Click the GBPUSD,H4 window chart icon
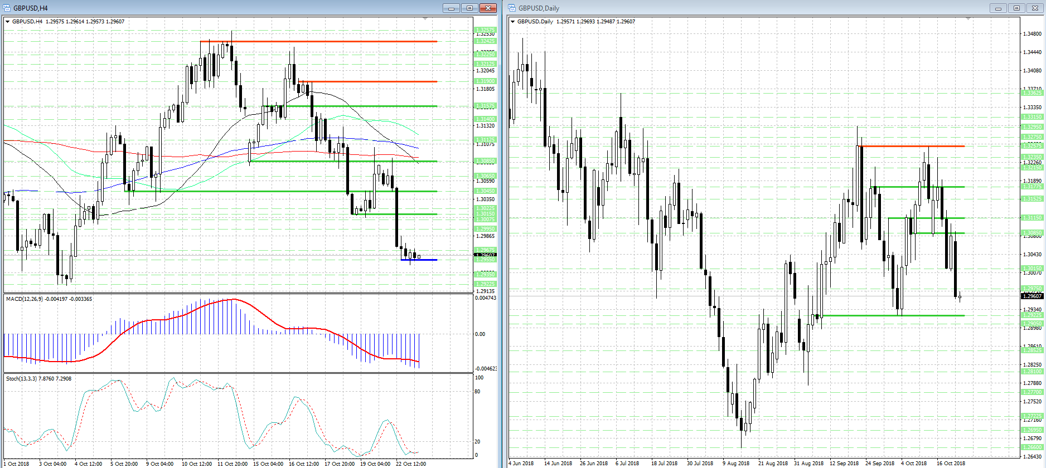The image size is (1046, 468). tap(7, 8)
